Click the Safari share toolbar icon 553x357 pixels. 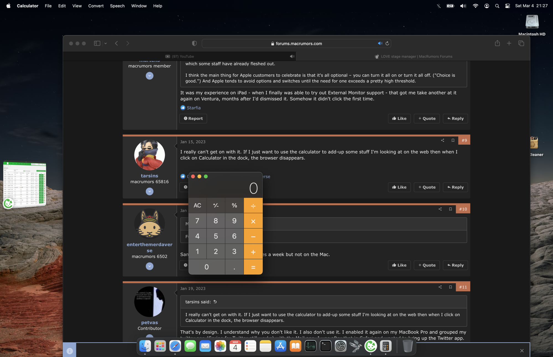497,43
